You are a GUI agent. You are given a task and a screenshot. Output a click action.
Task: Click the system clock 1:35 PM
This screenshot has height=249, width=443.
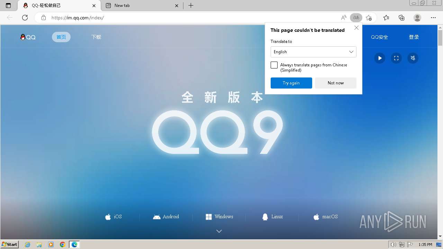425,245
